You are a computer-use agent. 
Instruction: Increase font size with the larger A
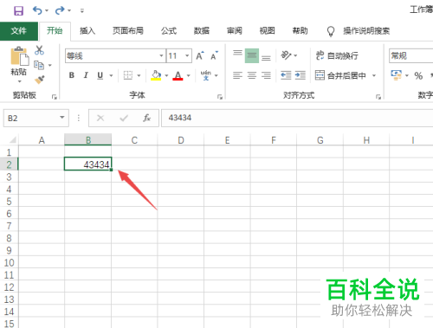tap(200, 55)
